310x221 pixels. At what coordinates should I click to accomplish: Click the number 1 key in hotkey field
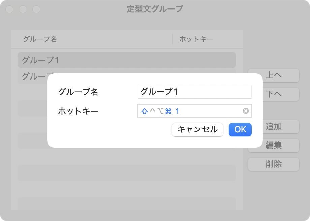(177, 111)
